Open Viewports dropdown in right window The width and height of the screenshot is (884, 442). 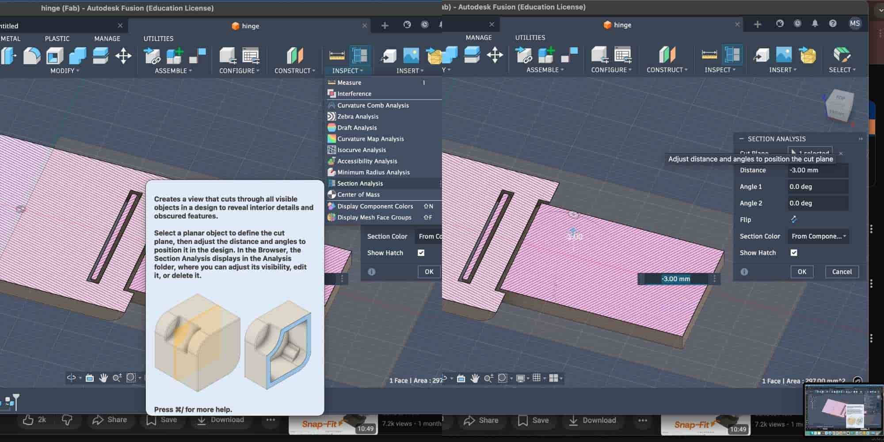[556, 378]
